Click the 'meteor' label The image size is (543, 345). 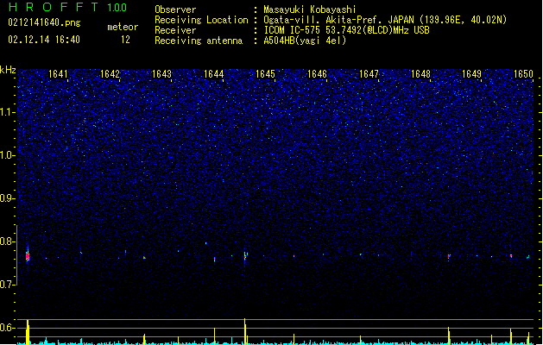pyautogui.click(x=123, y=27)
